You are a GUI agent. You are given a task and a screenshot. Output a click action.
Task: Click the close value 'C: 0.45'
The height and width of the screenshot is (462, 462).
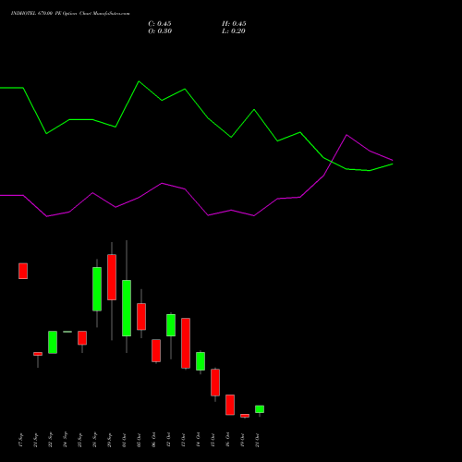tap(160, 24)
